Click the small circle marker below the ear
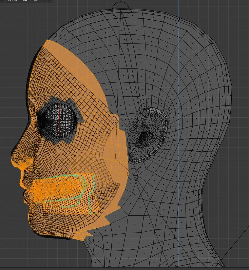Viewport: 249px width, 270px height. pyautogui.click(x=133, y=174)
